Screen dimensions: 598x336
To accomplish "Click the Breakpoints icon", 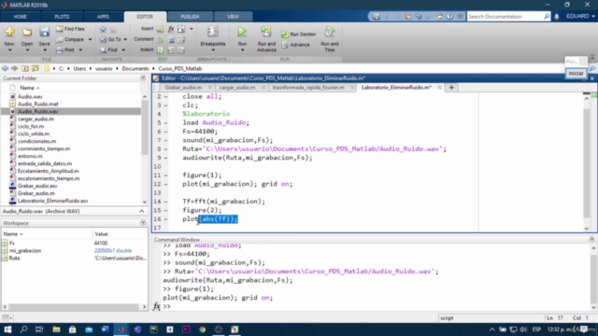I will point(213,32).
